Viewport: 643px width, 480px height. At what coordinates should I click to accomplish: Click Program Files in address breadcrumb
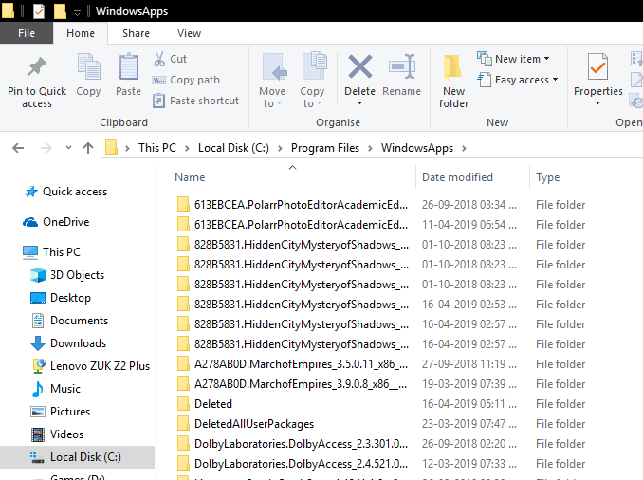324,148
